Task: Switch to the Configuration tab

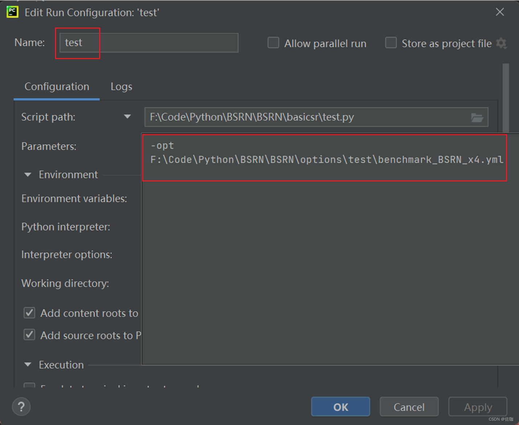Action: pos(57,87)
